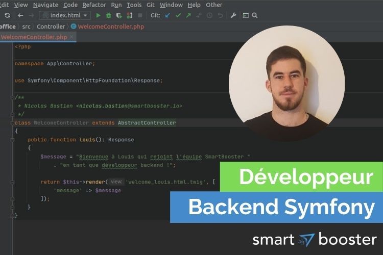Open the Run menu
383x255 pixels.
pyautogui.click(x=116, y=5)
